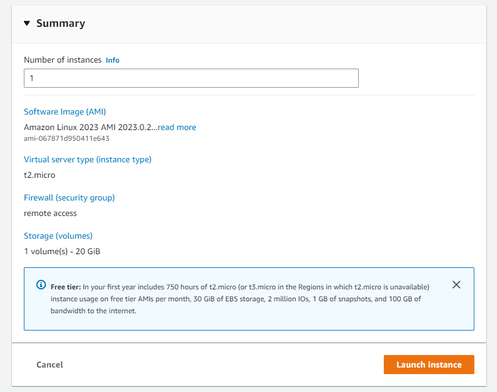Open the Software Image (AMI) link
The width and height of the screenshot is (497, 392).
click(64, 112)
